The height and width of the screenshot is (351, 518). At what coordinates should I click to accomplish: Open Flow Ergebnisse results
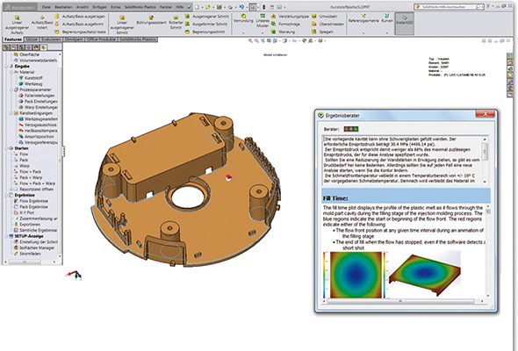tap(31, 201)
